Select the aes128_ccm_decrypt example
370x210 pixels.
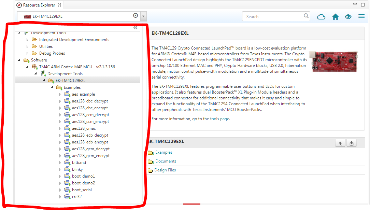pos(90,115)
